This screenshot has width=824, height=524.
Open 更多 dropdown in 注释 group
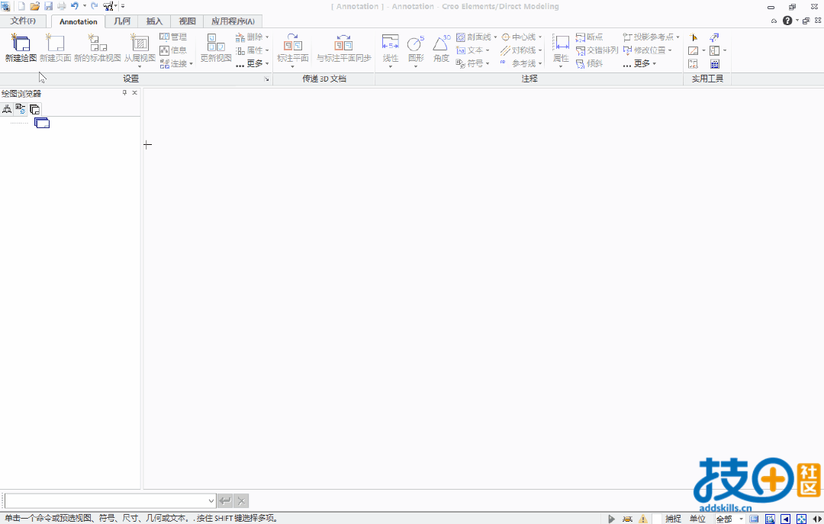pos(639,63)
